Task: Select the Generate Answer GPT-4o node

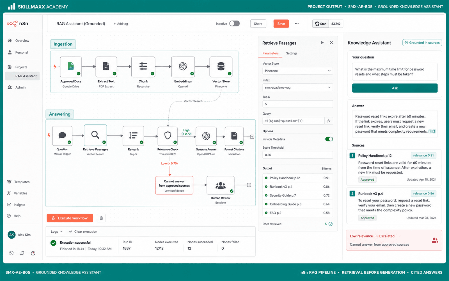Action: [206, 136]
